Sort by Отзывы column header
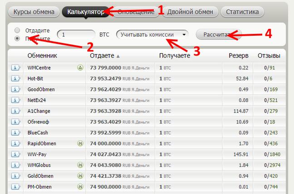Viewport: 294px width, 194px height. click(269, 56)
